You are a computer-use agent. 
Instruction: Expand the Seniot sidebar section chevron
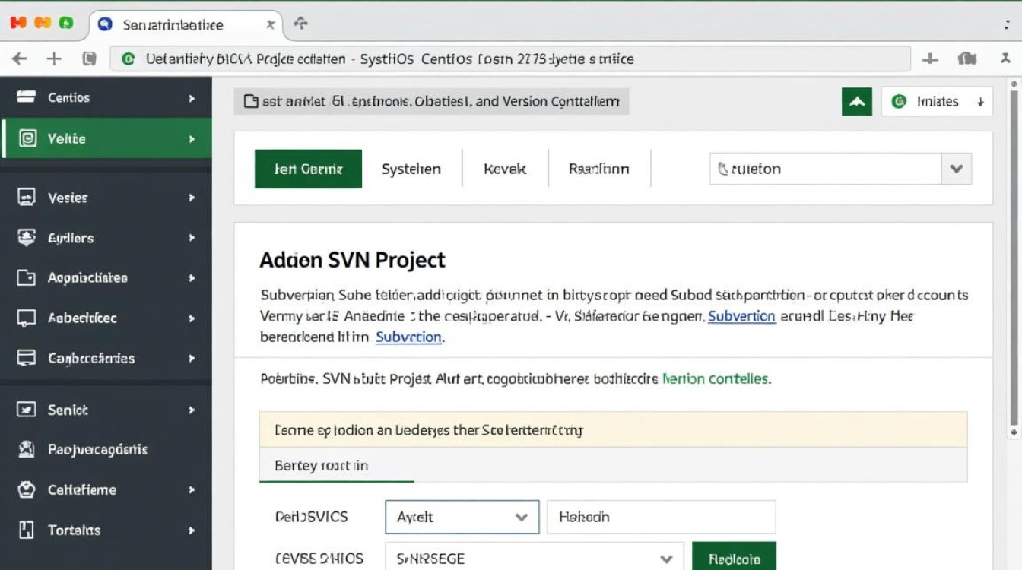[x=192, y=410]
